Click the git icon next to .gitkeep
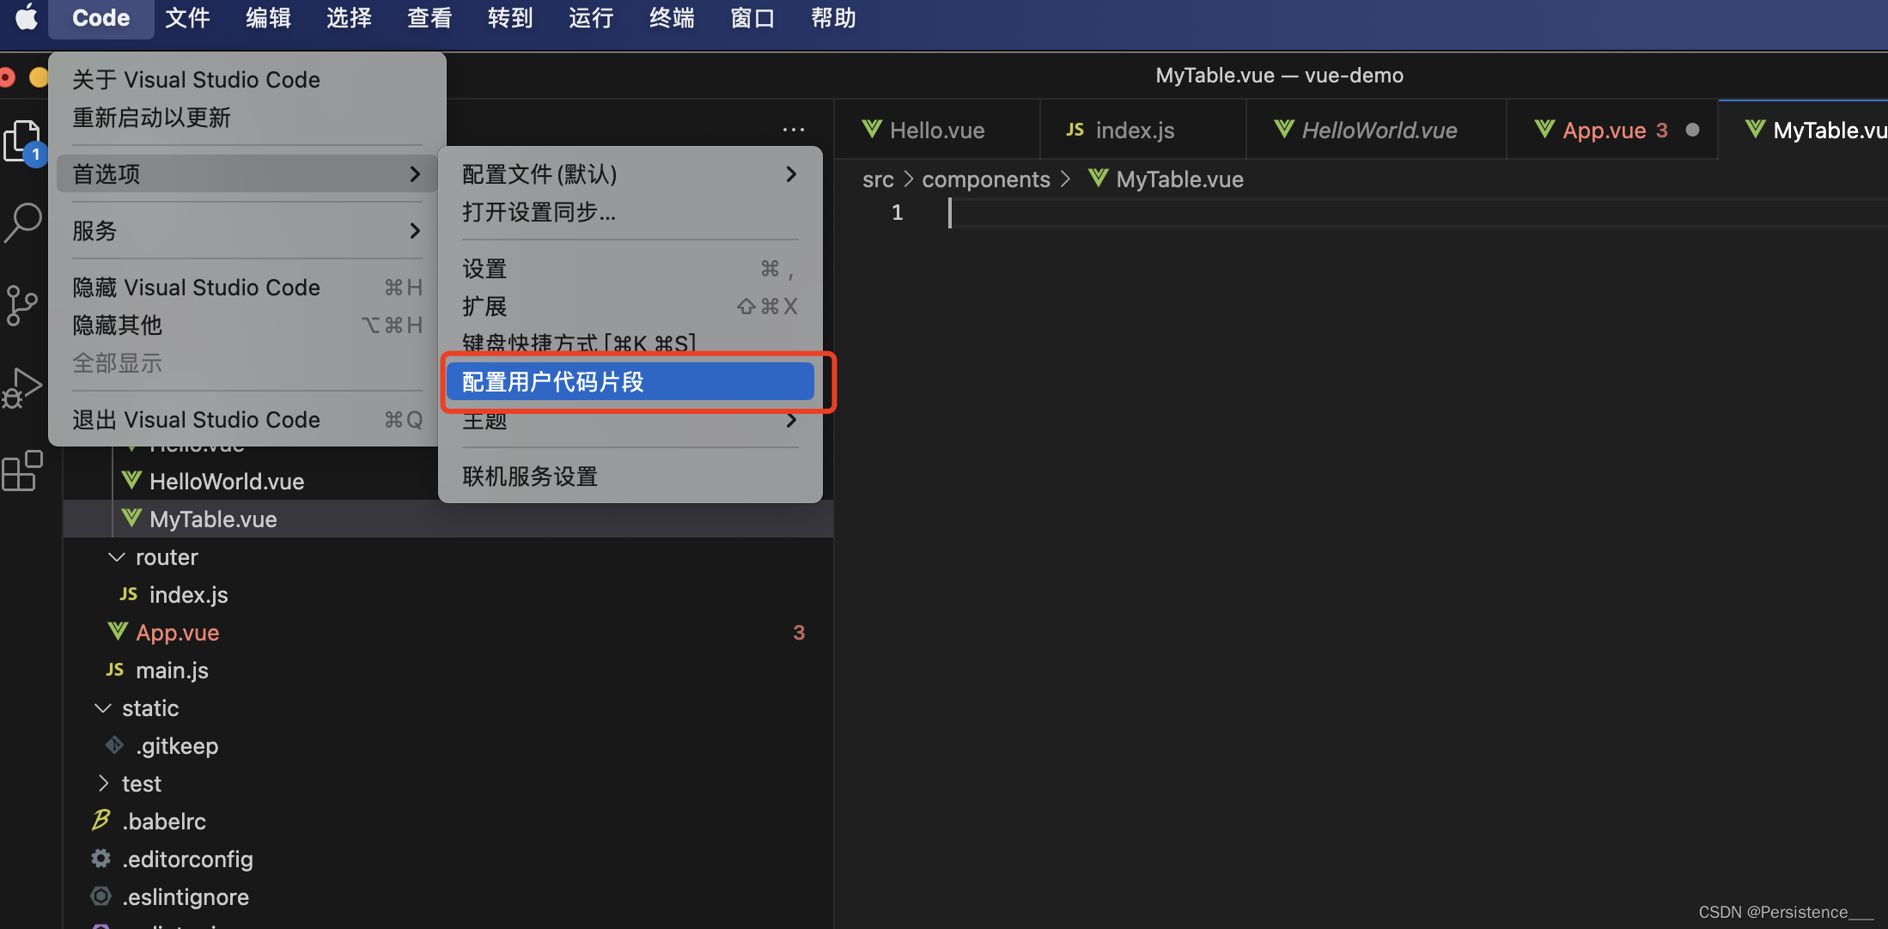Screen dimensions: 1888x929 tap(114, 745)
